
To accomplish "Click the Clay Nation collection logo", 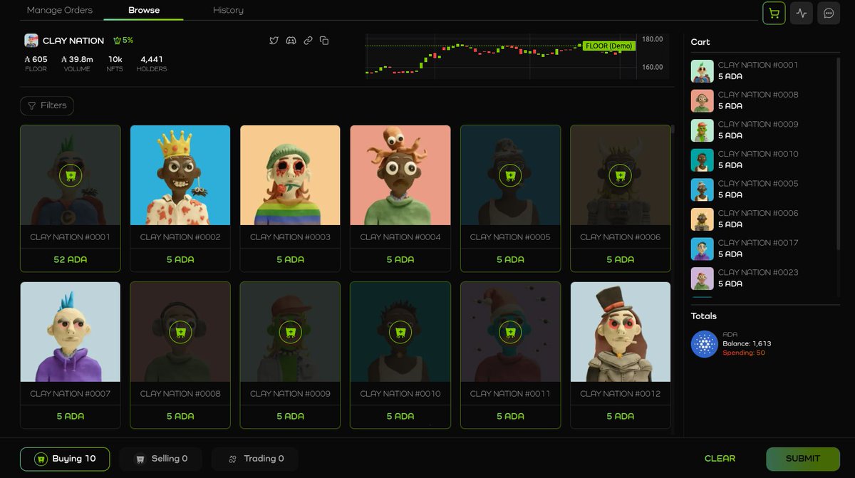I will 31,41.
